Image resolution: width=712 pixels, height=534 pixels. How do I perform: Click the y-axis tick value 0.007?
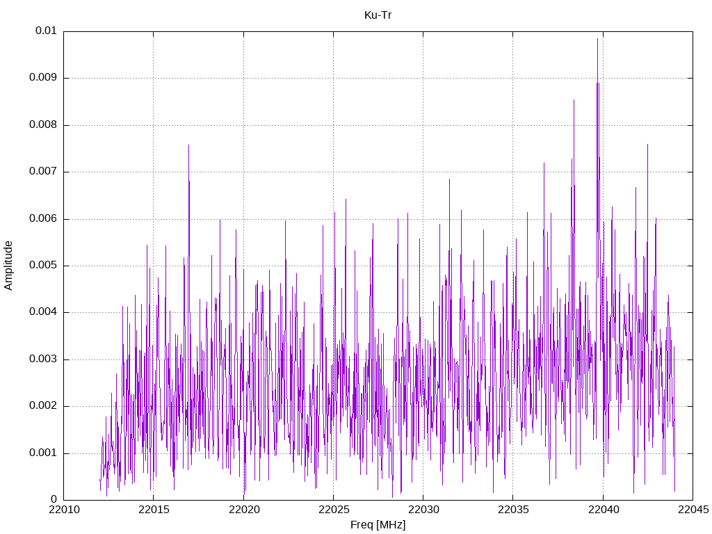pos(43,172)
